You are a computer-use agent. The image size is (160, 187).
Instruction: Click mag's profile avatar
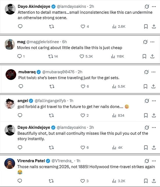(9, 45)
